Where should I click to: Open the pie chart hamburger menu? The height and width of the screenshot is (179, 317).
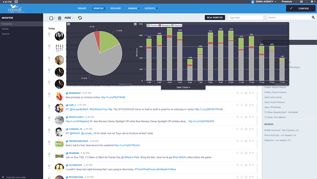coord(69,24)
